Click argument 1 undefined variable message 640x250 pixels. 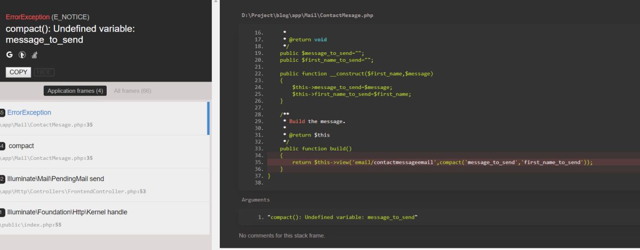click(x=342, y=217)
